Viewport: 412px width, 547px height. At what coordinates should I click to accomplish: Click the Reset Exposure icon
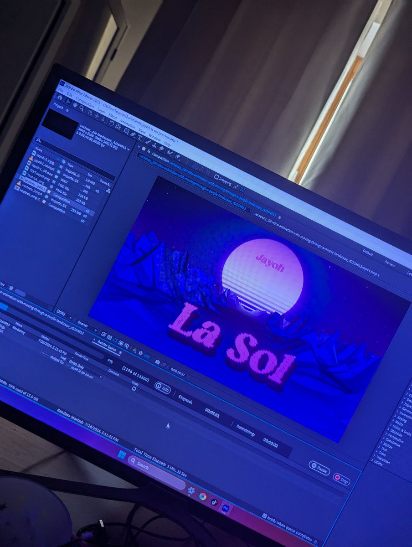140,353
